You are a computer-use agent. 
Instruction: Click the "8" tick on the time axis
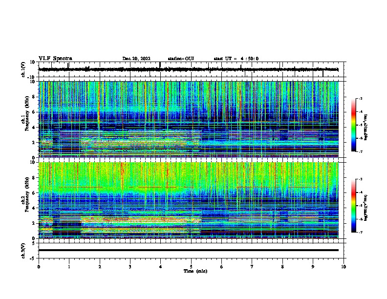282,267
